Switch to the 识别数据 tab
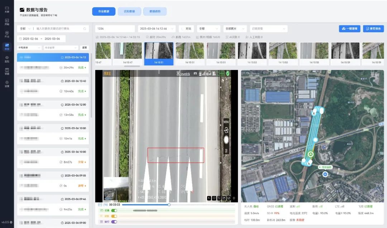The width and height of the screenshot is (387, 228). pyautogui.click(x=129, y=11)
